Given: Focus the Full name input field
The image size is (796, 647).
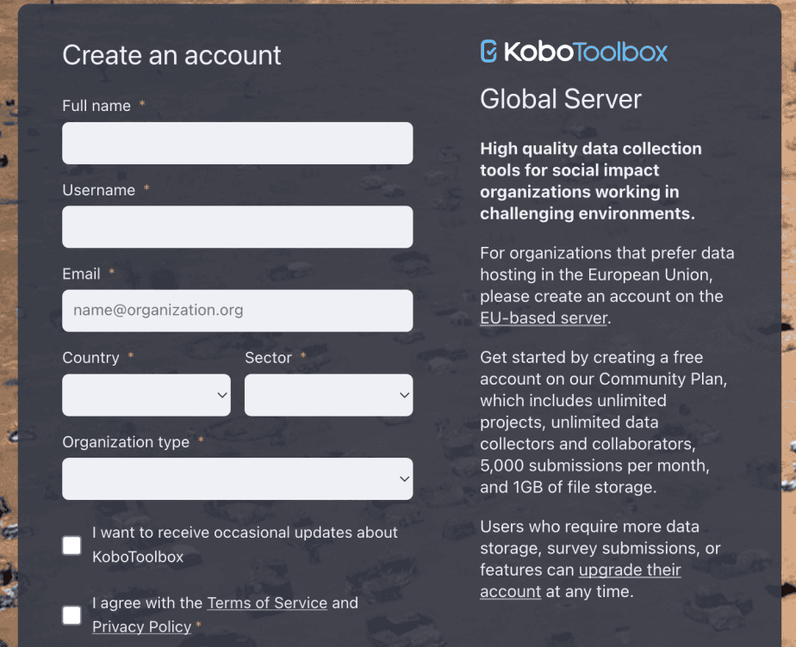Looking at the screenshot, I should point(238,143).
